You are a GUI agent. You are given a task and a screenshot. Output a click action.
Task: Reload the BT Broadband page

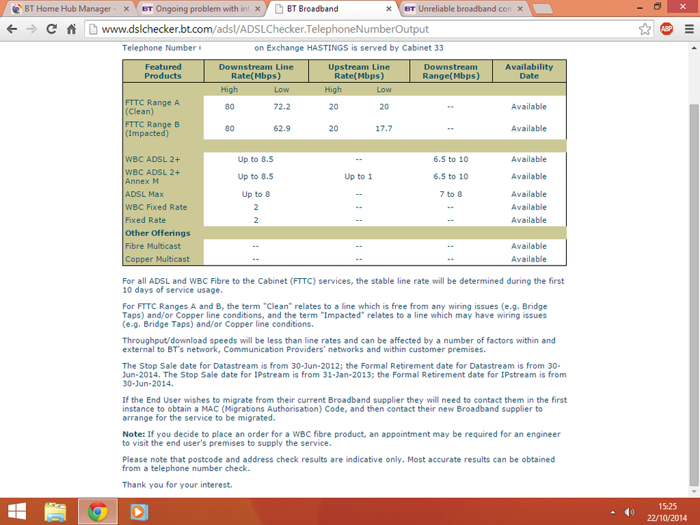[x=52, y=29]
